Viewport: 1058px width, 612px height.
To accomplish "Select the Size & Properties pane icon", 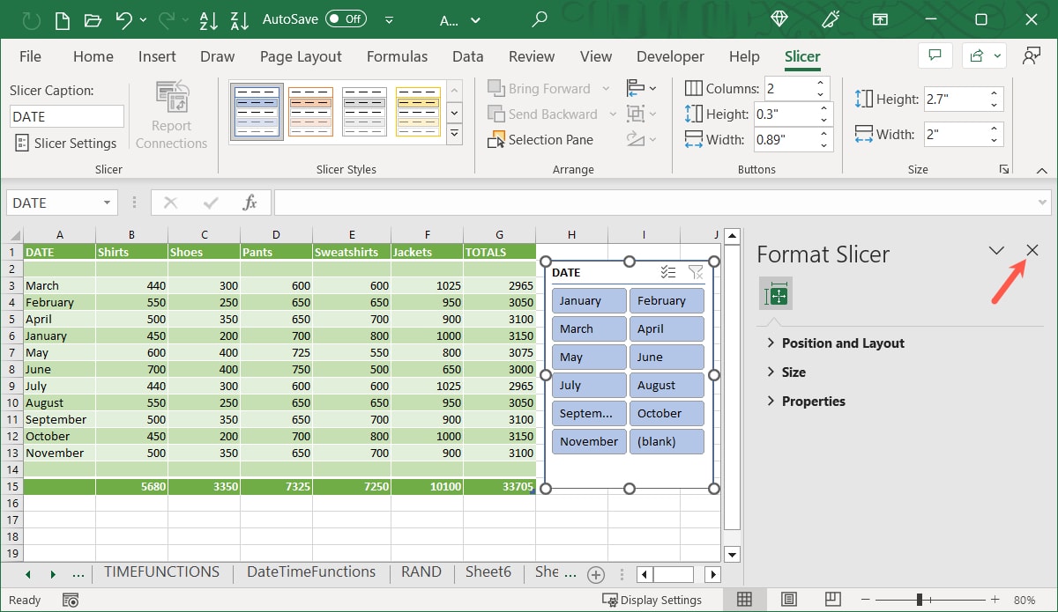I will (x=776, y=293).
